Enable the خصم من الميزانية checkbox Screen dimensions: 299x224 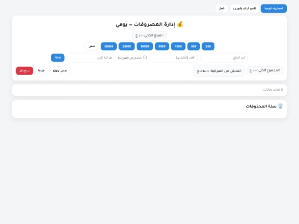pos(145,58)
